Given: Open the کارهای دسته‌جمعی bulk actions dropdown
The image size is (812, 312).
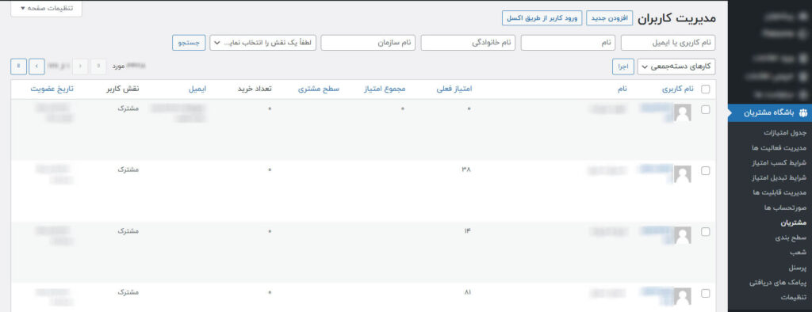Looking at the screenshot, I should tap(676, 67).
